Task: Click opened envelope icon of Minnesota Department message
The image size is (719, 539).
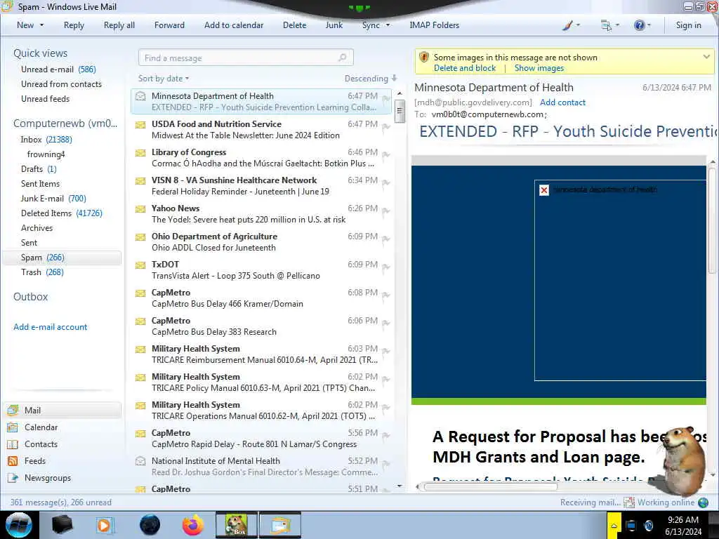Action: pyautogui.click(x=140, y=96)
